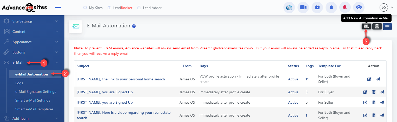Click the Add New Automation e-Mail icon
397x122 pixels.
coord(366,26)
